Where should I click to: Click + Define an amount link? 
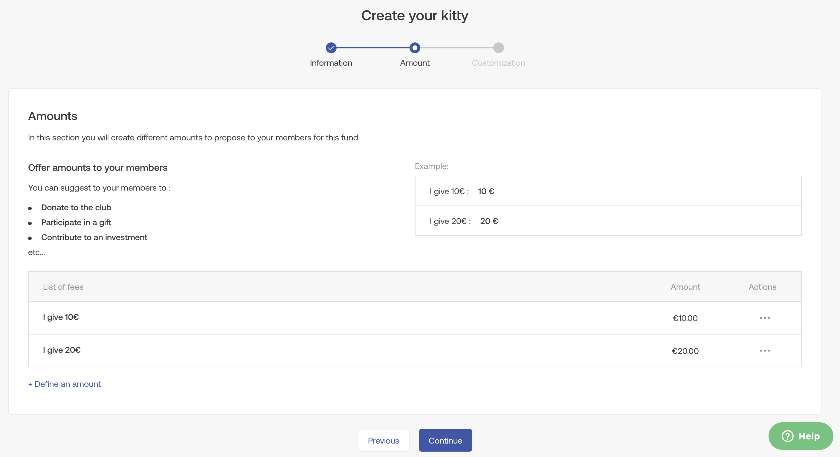pos(65,384)
